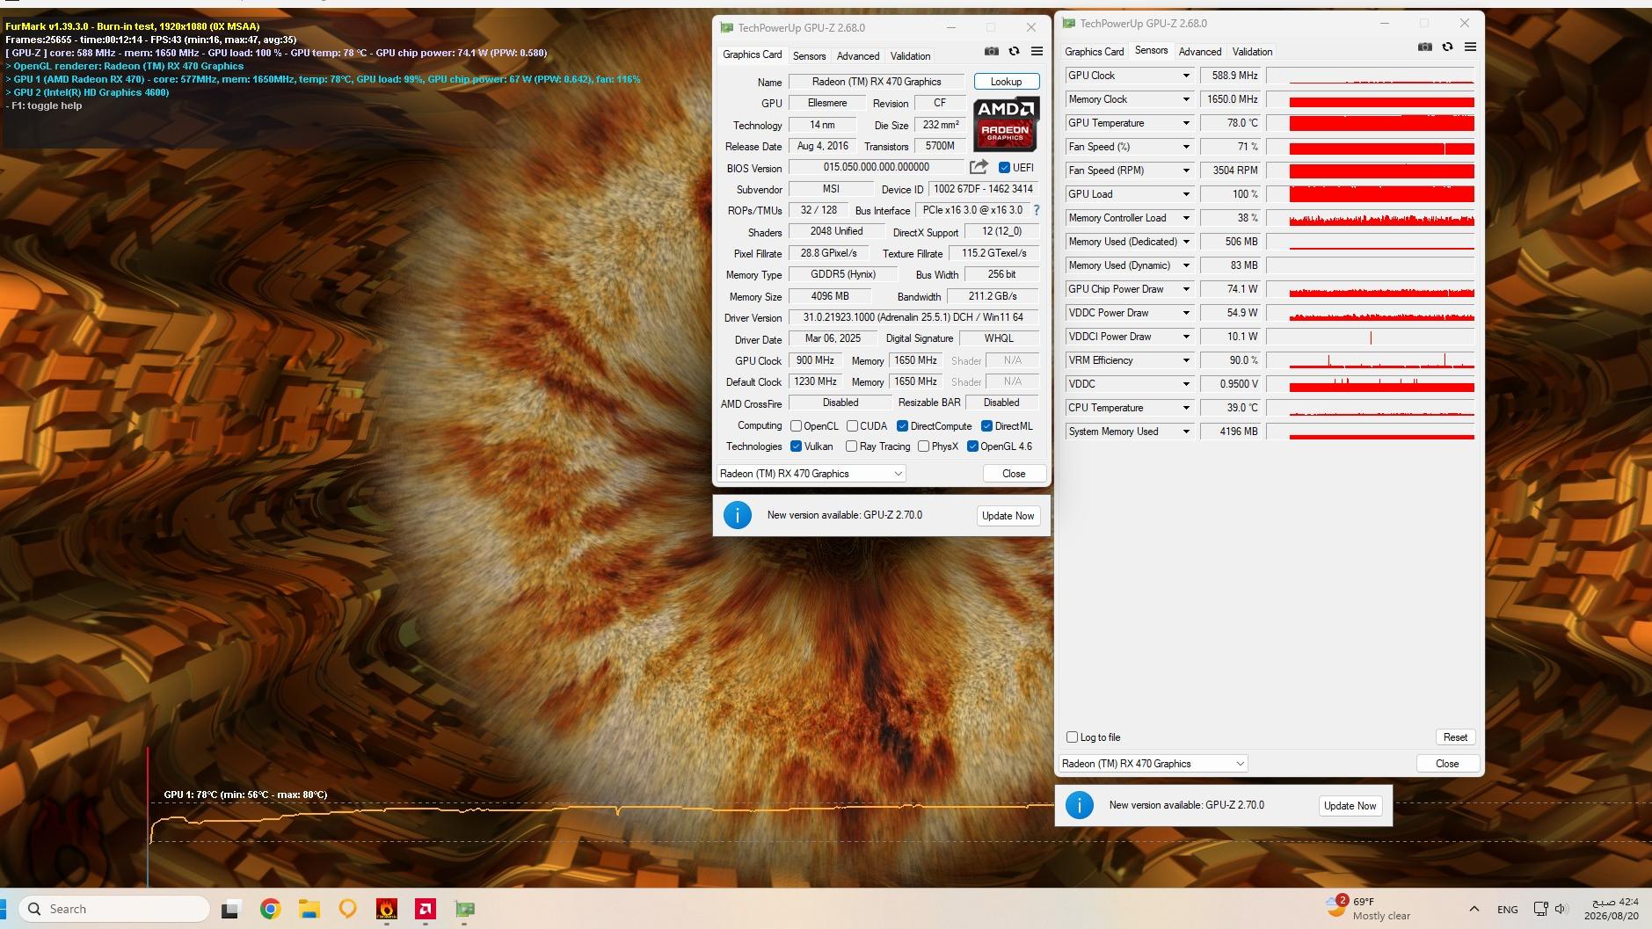Open the VRM Efficiency sensor dropdown
The height and width of the screenshot is (929, 1652).
(x=1186, y=360)
